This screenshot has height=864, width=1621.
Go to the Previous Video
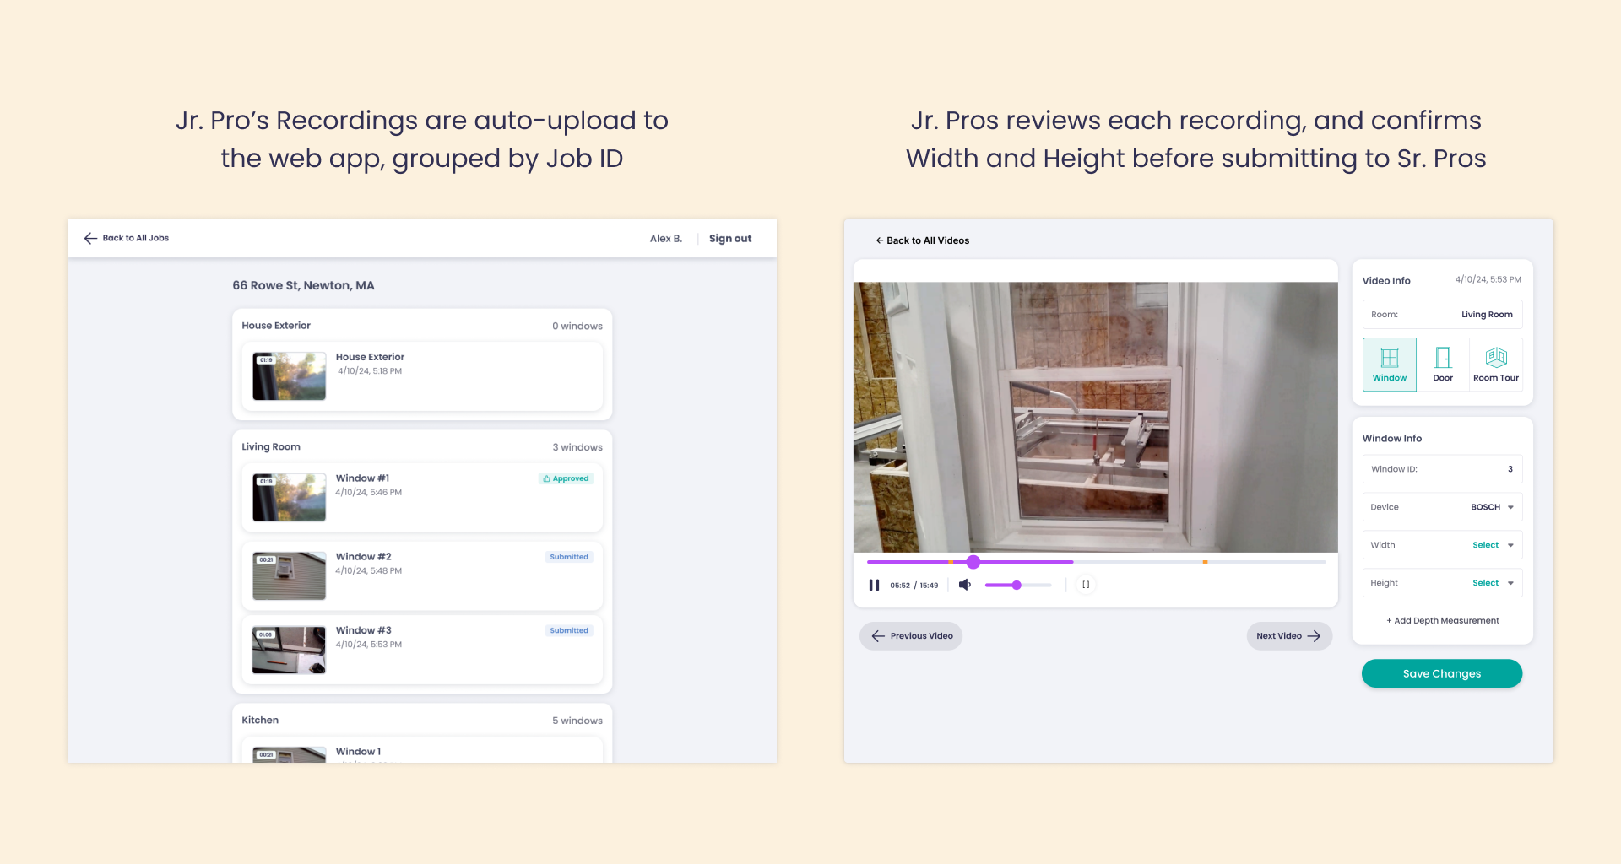pos(911,636)
